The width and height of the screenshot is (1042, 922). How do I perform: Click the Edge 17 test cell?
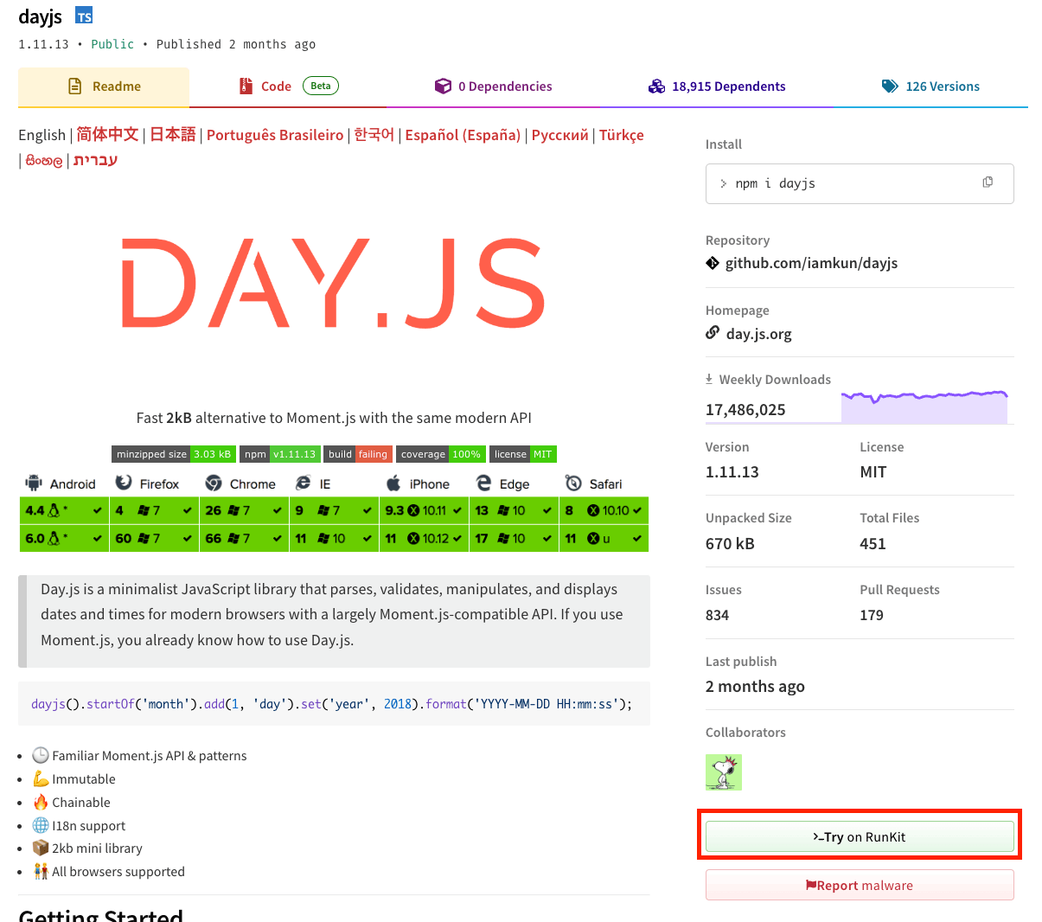[514, 538]
